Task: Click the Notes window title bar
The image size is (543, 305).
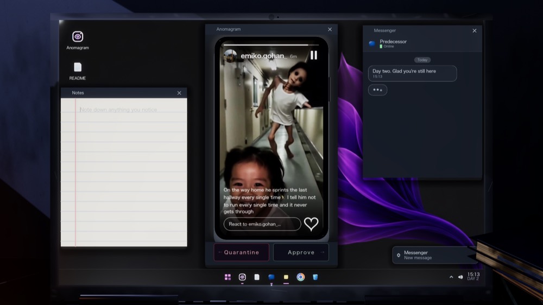Action: pos(124,93)
